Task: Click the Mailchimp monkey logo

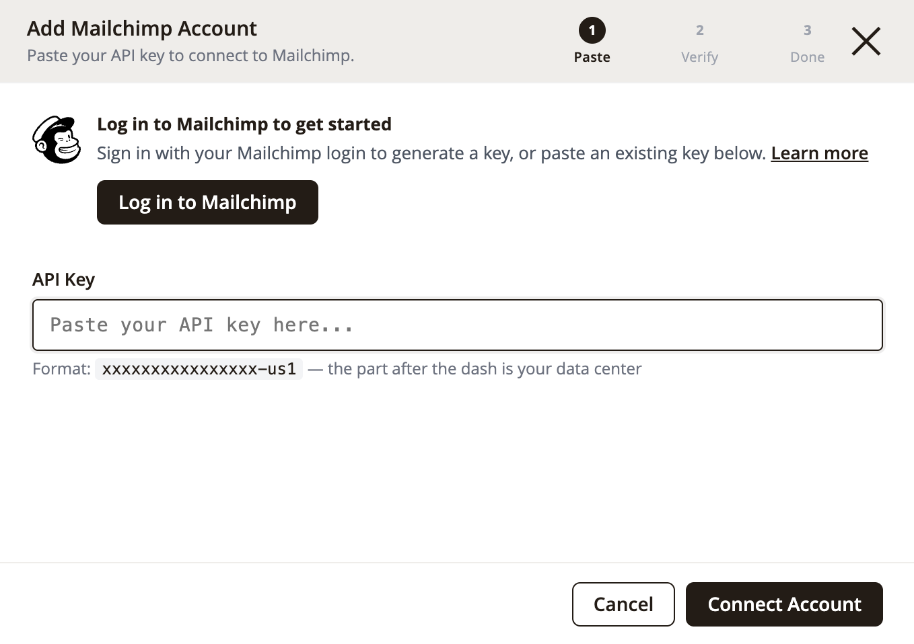Action: pos(57,140)
